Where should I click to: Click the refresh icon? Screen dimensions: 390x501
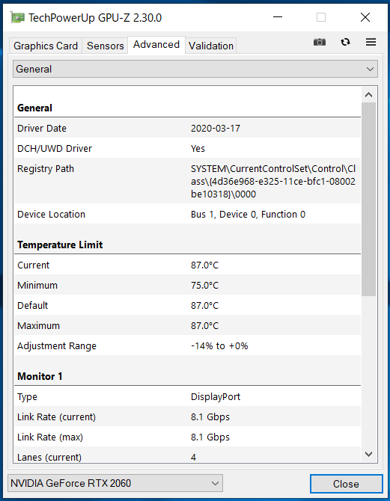click(345, 42)
